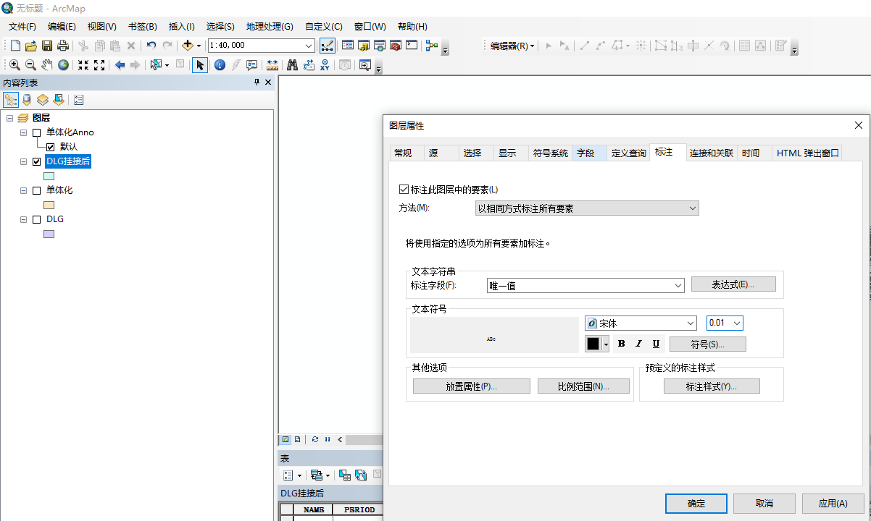Select the Measure ruler tool
This screenshot has width=871, height=521.
272,65
